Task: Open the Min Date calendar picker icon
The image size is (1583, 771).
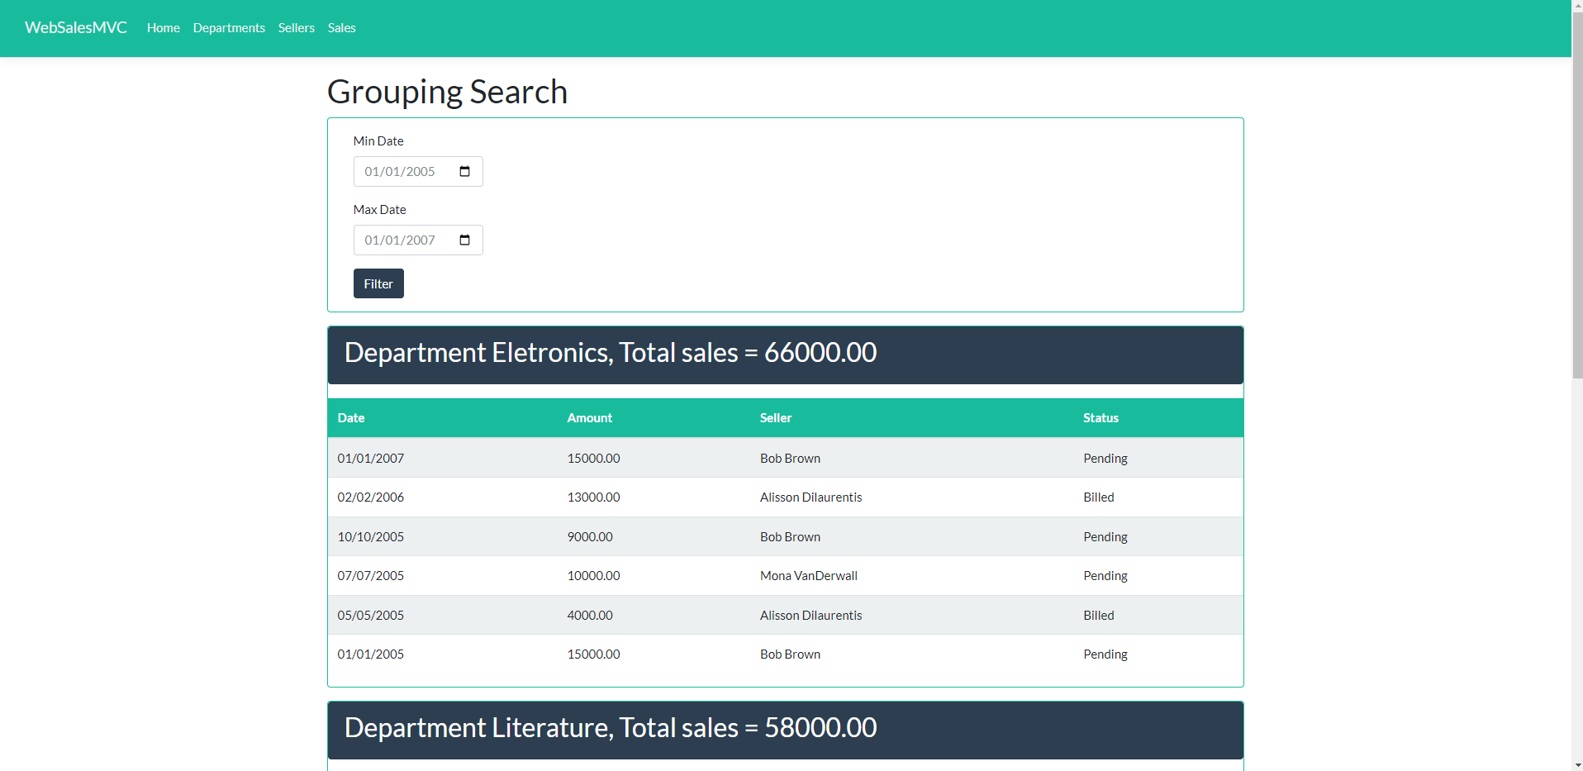Action: 464,171
